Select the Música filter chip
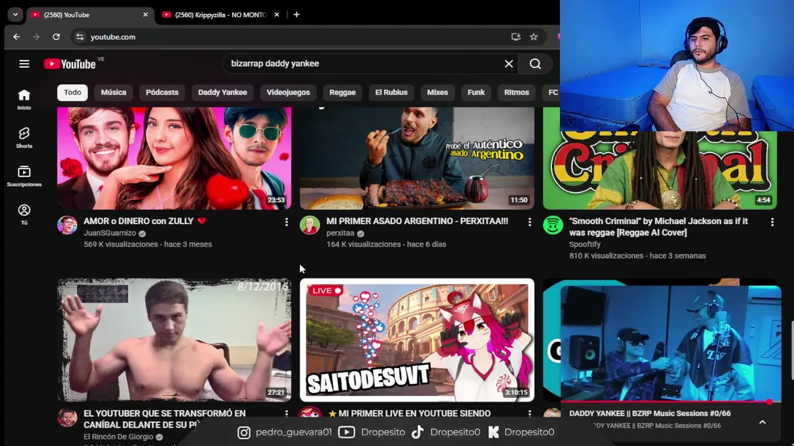794x446 pixels. pyautogui.click(x=114, y=92)
